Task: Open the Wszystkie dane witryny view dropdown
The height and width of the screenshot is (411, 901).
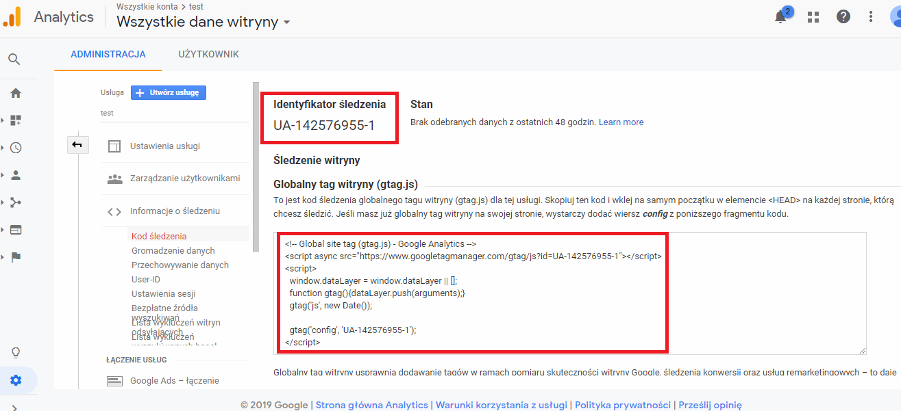Action: click(203, 22)
